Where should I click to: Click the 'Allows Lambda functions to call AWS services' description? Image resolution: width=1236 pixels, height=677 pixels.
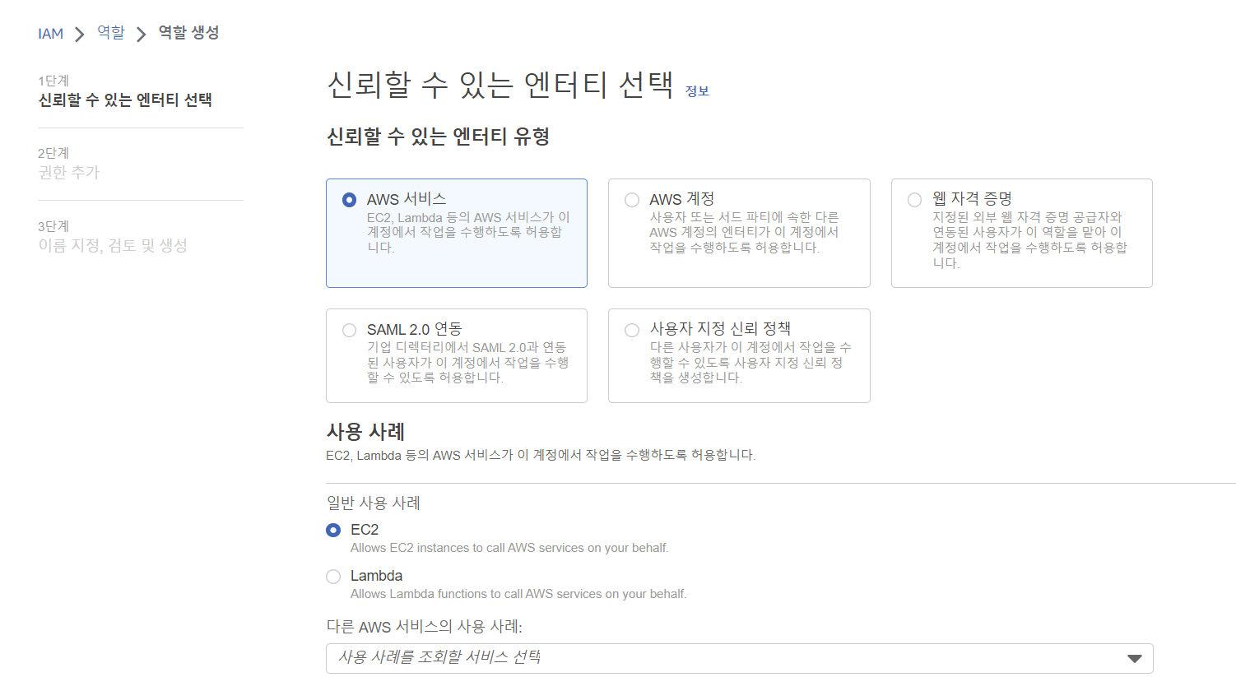518,594
